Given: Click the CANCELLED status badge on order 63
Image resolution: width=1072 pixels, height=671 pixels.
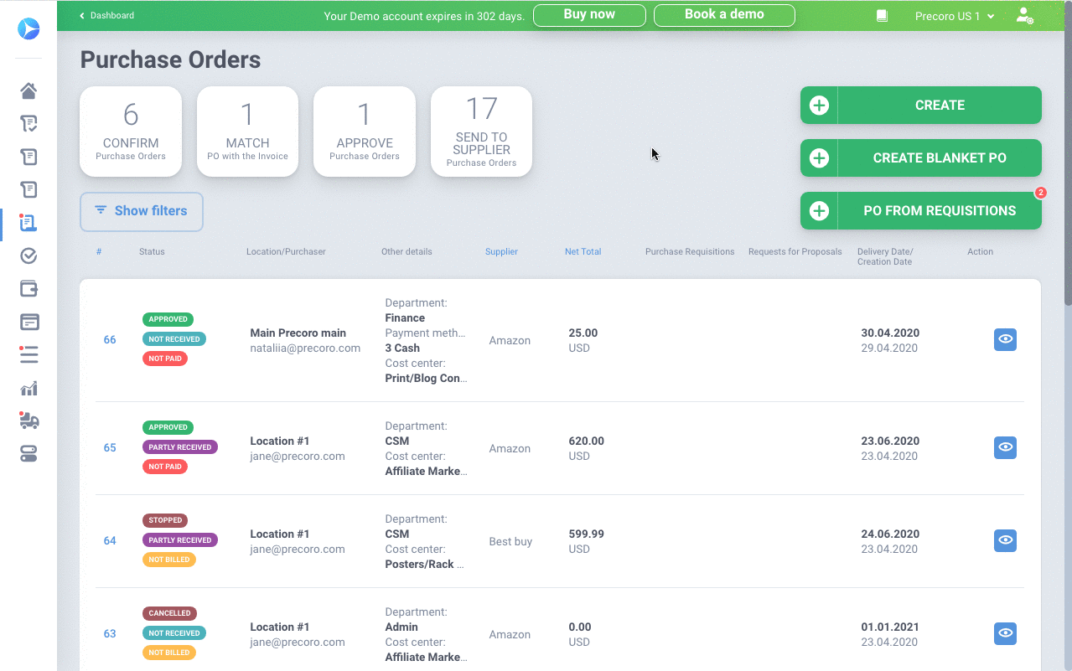Looking at the screenshot, I should point(170,613).
